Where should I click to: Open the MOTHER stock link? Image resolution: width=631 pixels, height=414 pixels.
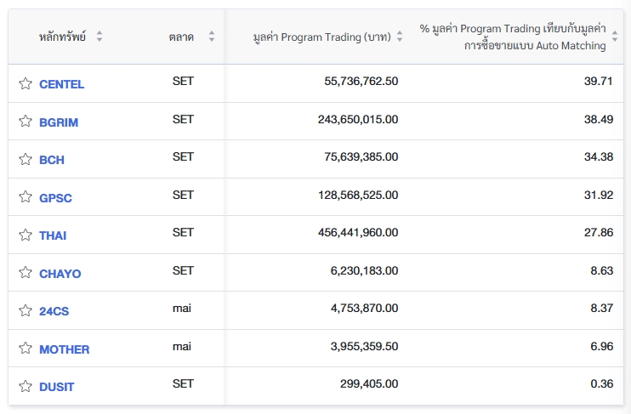65,349
